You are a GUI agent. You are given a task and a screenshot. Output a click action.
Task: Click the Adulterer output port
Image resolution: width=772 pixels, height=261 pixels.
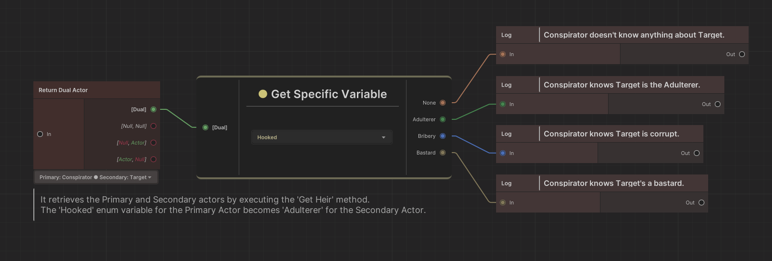[x=443, y=119]
